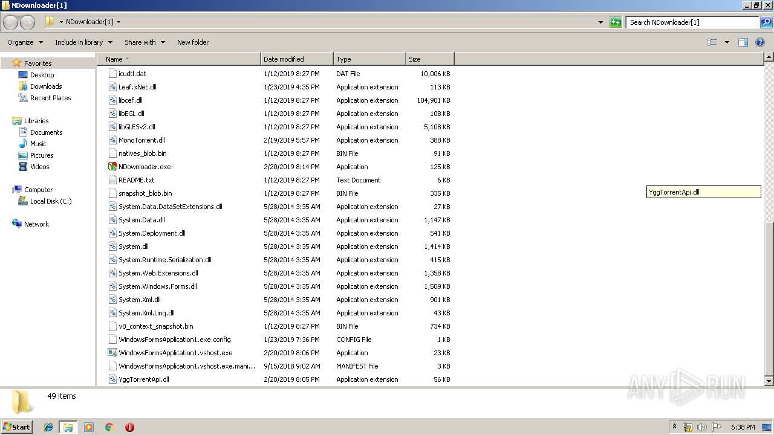Sort by the Size column header

[x=430, y=59]
